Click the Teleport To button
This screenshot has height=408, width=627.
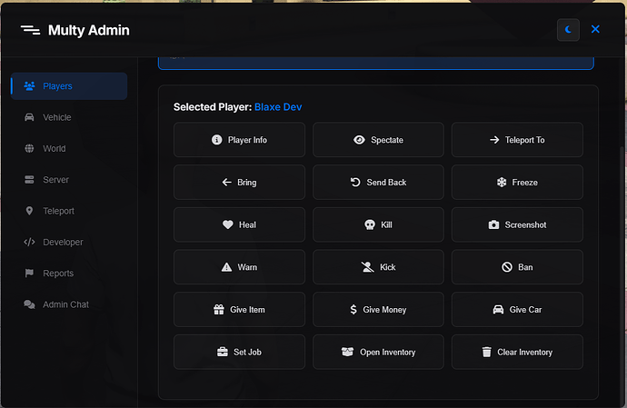517,140
